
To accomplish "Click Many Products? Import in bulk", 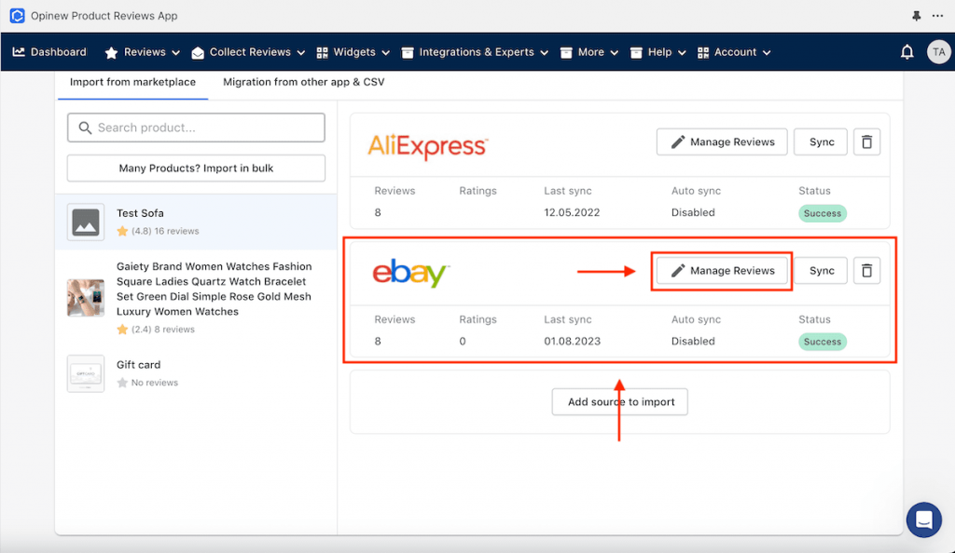I will click(196, 169).
